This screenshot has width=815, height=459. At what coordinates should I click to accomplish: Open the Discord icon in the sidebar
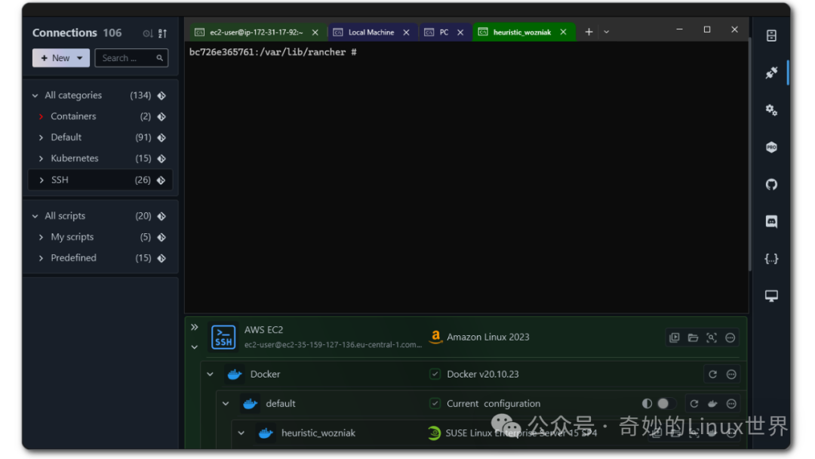771,221
